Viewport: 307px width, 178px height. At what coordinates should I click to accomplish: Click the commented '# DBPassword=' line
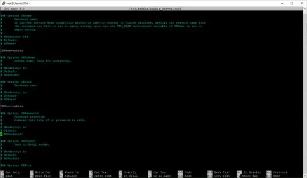(x=12, y=134)
